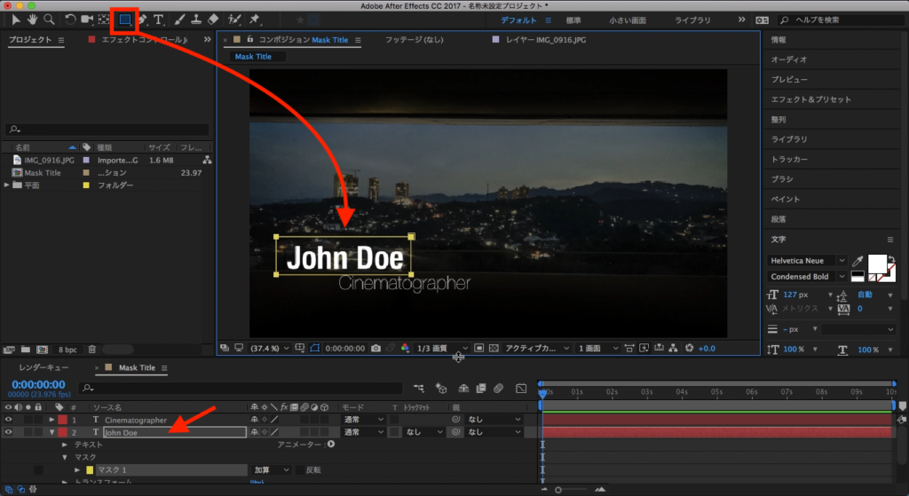Select the Horizontal Type tool
This screenshot has height=496, width=909.
pos(159,19)
